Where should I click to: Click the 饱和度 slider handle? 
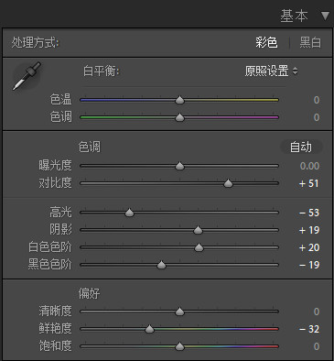click(179, 346)
